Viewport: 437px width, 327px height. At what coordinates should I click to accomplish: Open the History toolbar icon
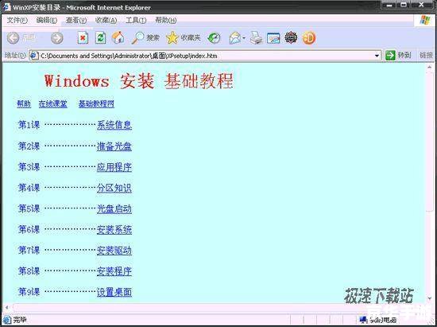click(x=214, y=38)
